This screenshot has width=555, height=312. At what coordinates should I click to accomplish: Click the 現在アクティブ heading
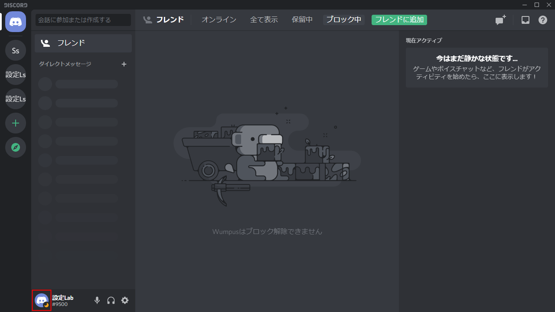point(424,41)
